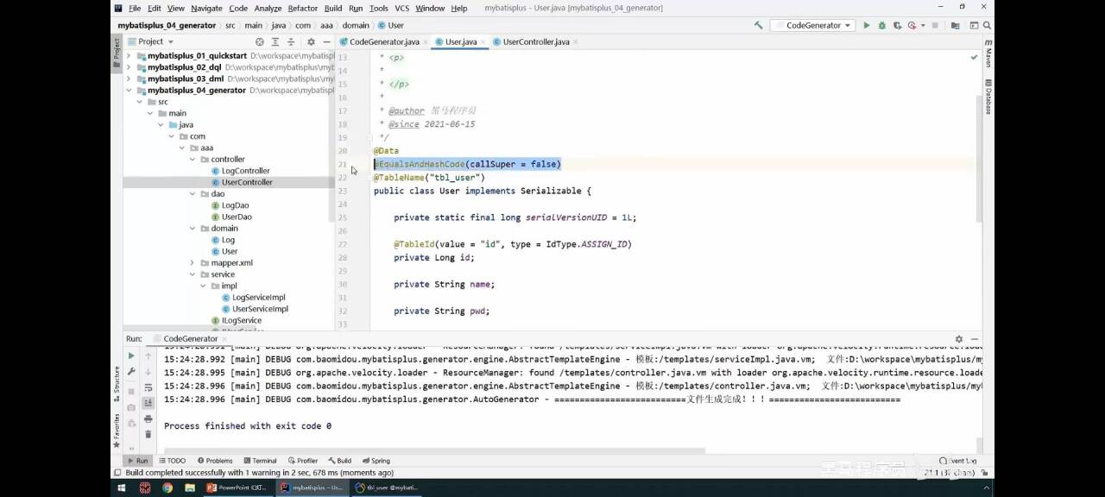Viewport: 1105px width, 497px height.
Task: Select ILogService in project tree
Action: [241, 320]
